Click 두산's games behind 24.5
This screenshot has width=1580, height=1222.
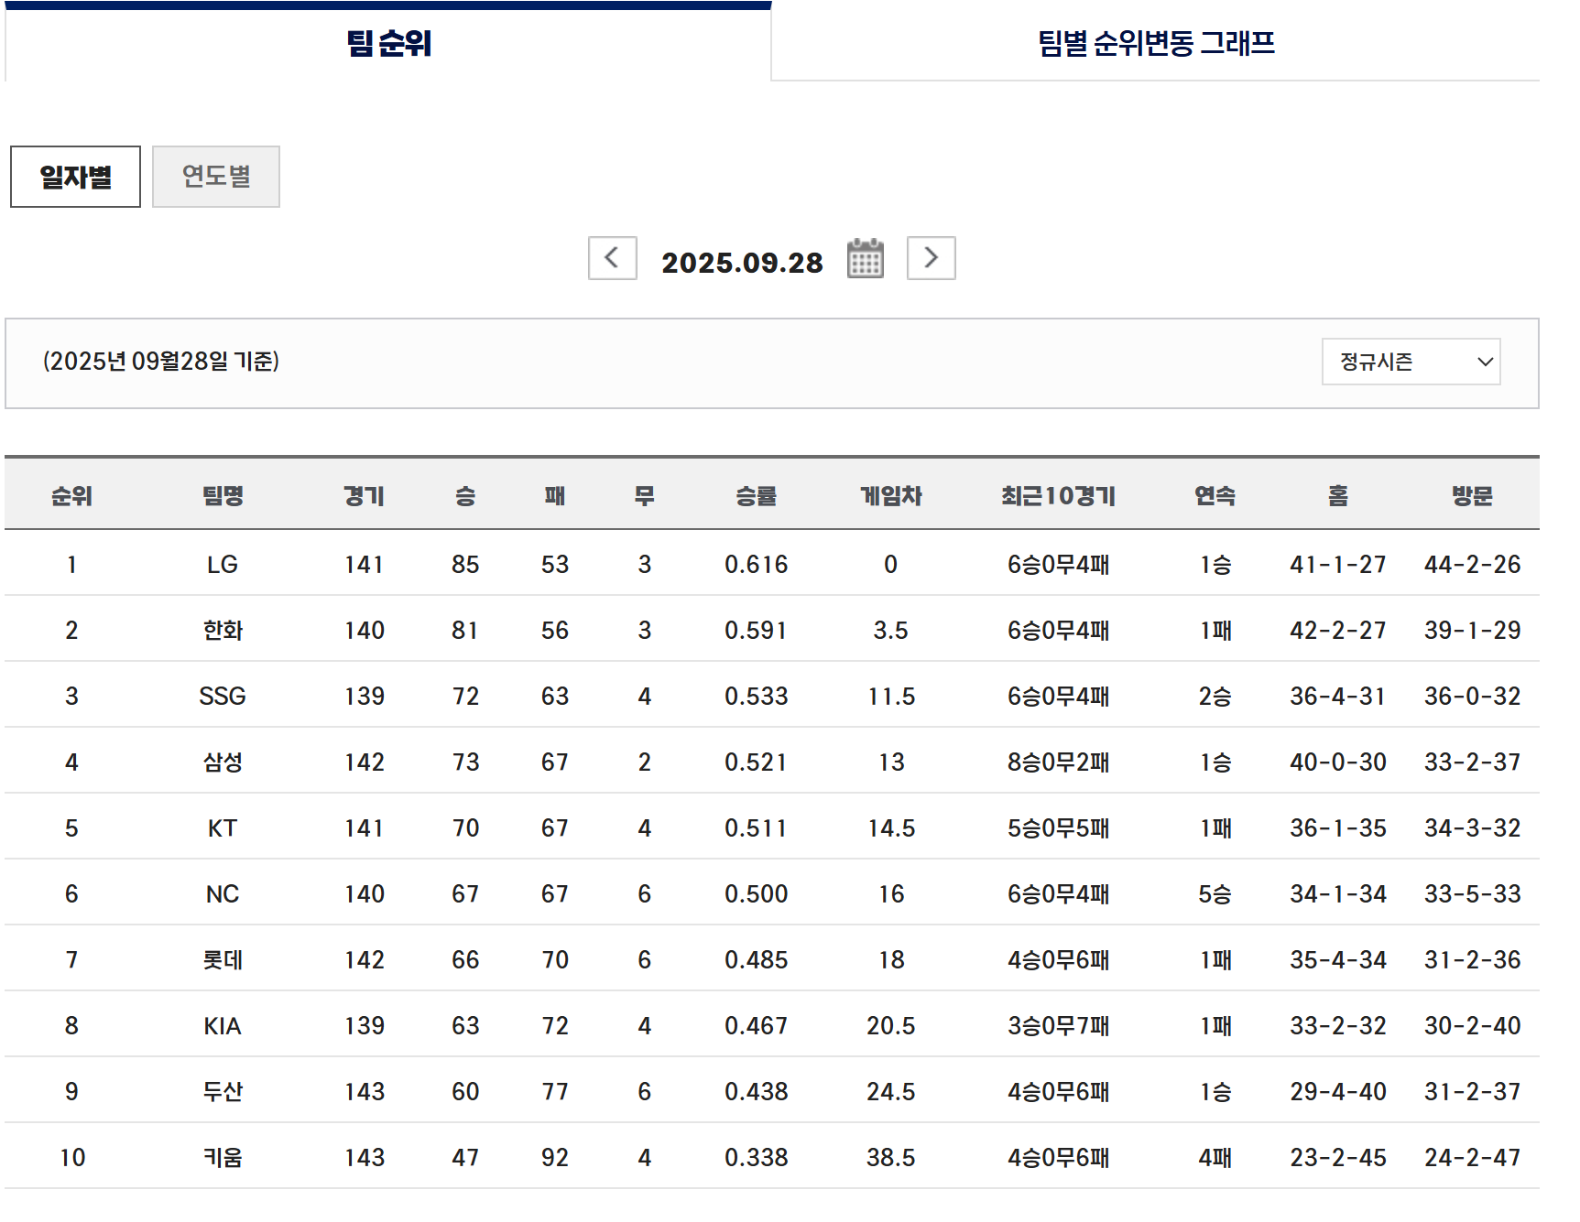click(890, 1091)
